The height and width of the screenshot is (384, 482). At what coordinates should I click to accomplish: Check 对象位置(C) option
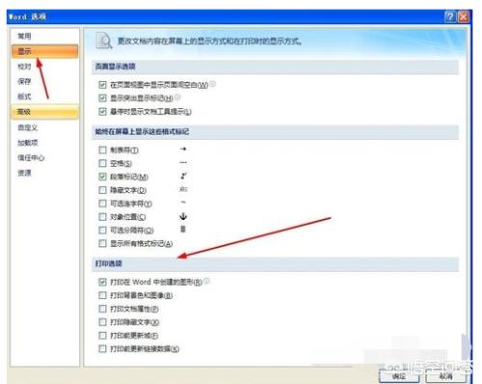pyautogui.click(x=102, y=217)
